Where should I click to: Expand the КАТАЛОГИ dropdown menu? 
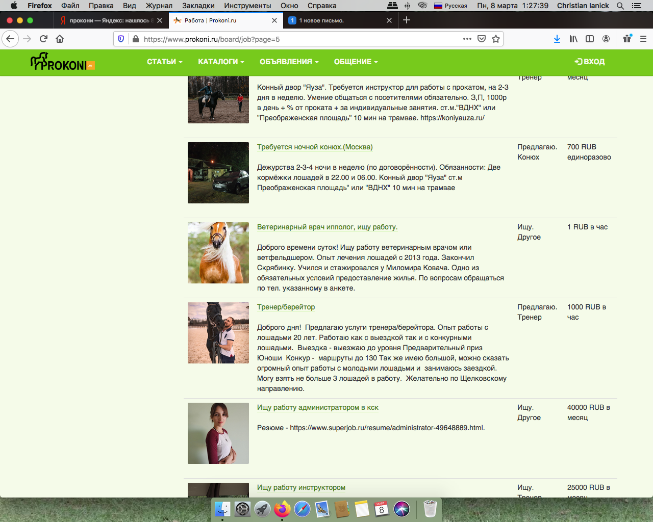click(221, 62)
